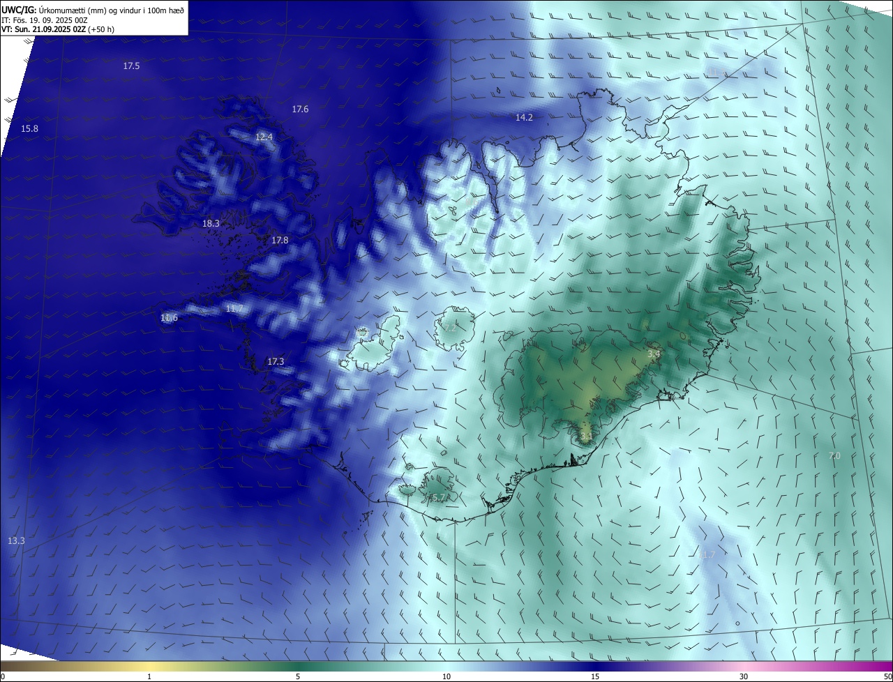893x682 pixels.
Task: Click the color scale tick labeled 10
Action: click(446, 676)
